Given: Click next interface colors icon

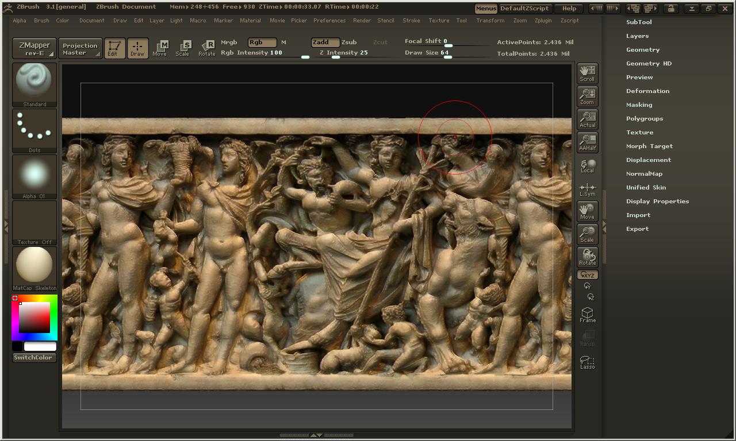Looking at the screenshot, I should [x=612, y=8].
